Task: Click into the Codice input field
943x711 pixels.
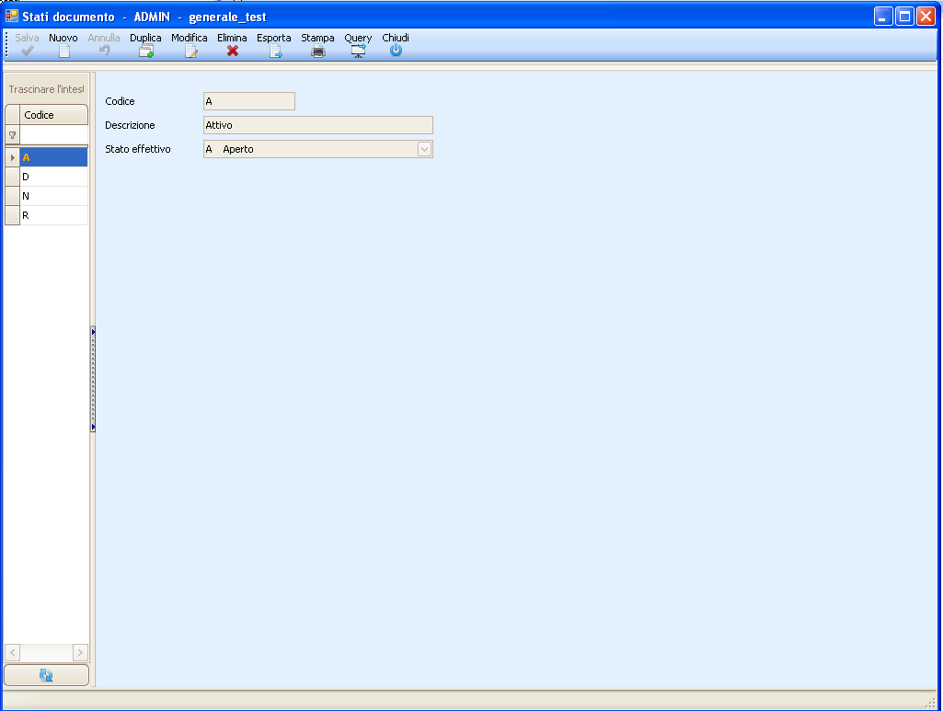Action: (x=248, y=101)
